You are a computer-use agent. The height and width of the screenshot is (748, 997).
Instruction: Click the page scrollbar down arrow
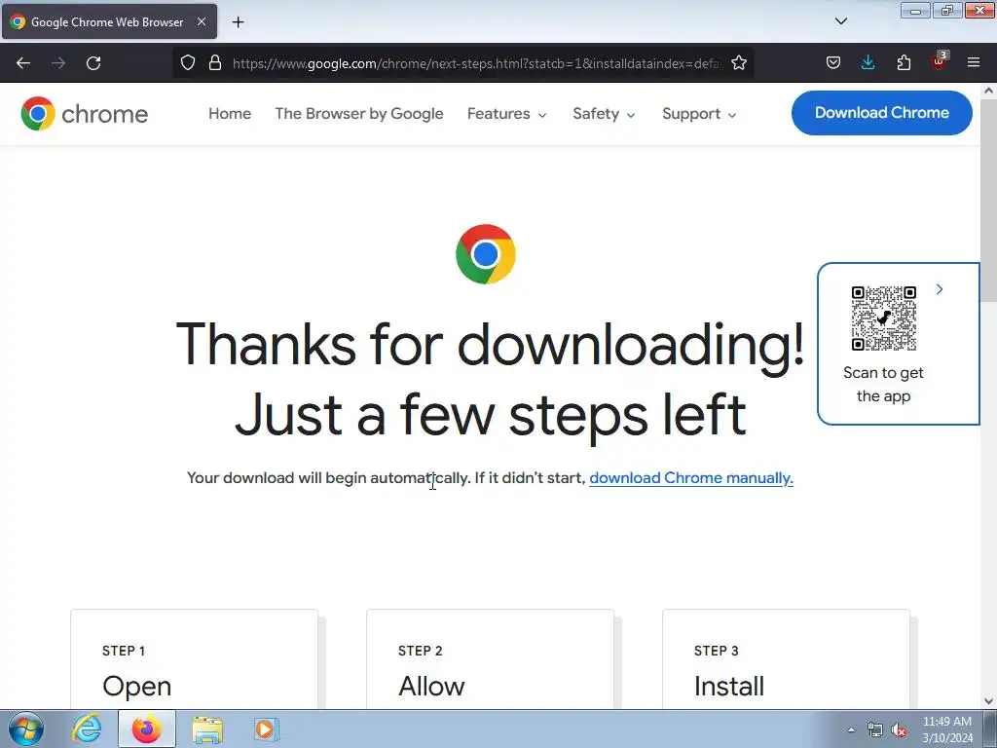coord(989,701)
